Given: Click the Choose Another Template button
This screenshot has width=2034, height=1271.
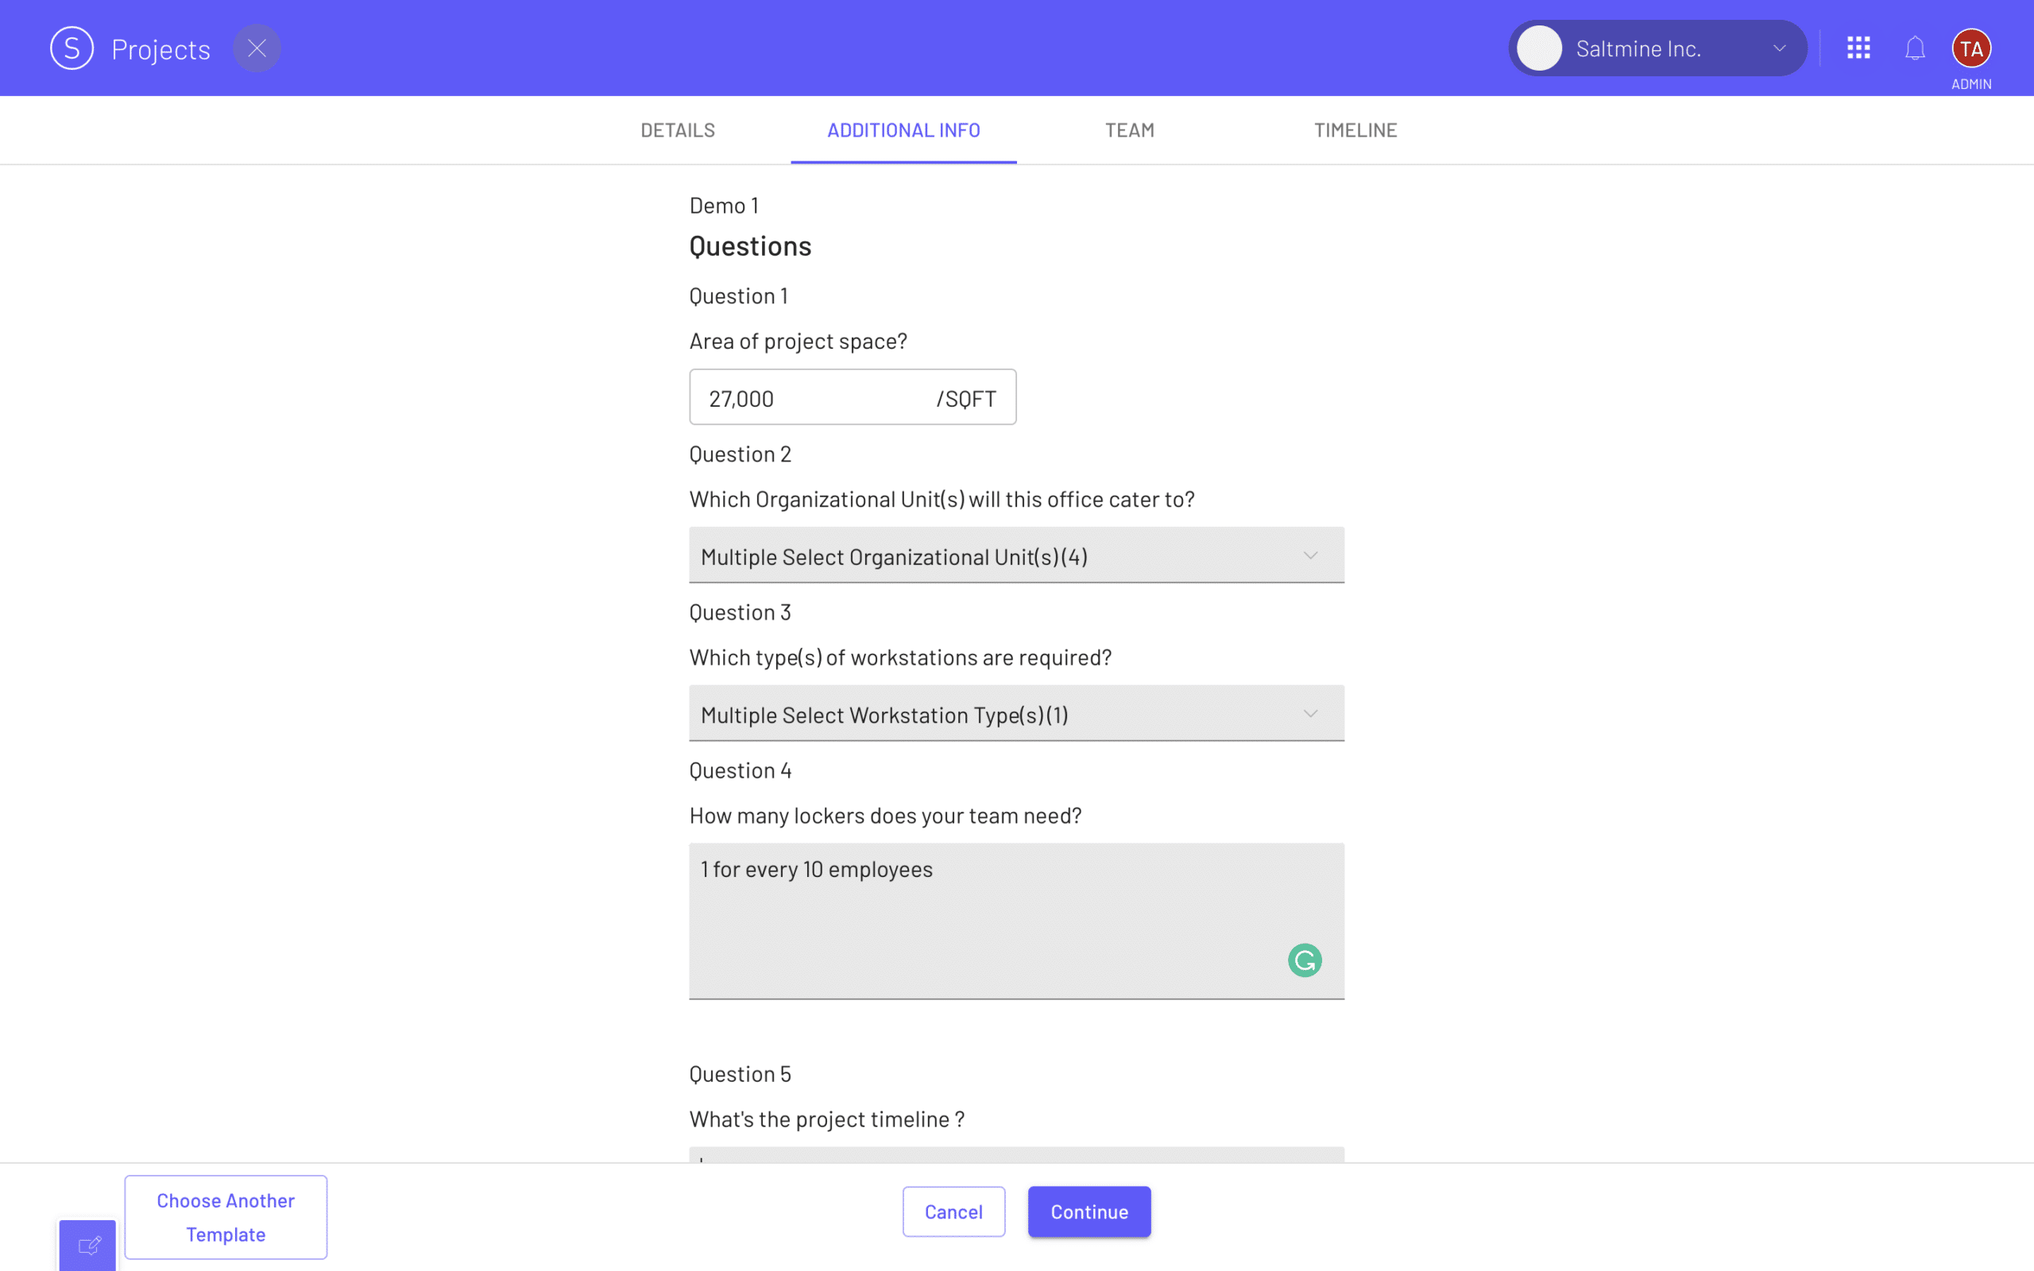Looking at the screenshot, I should [226, 1217].
